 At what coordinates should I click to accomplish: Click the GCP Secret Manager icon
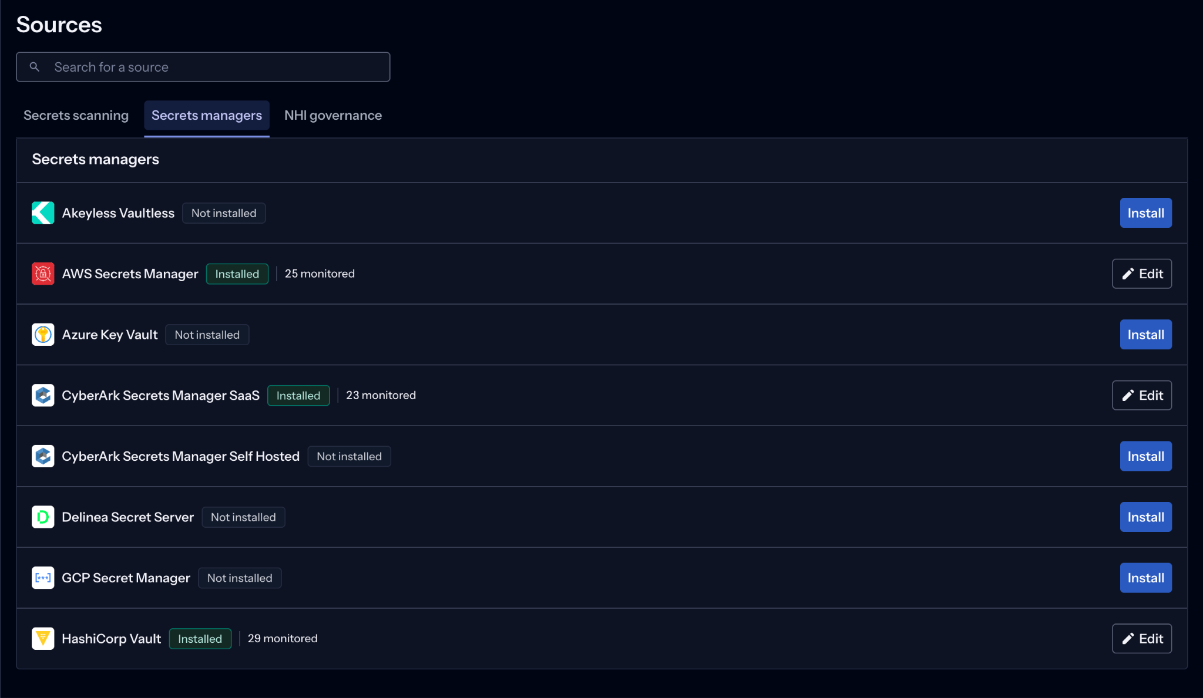tap(43, 578)
